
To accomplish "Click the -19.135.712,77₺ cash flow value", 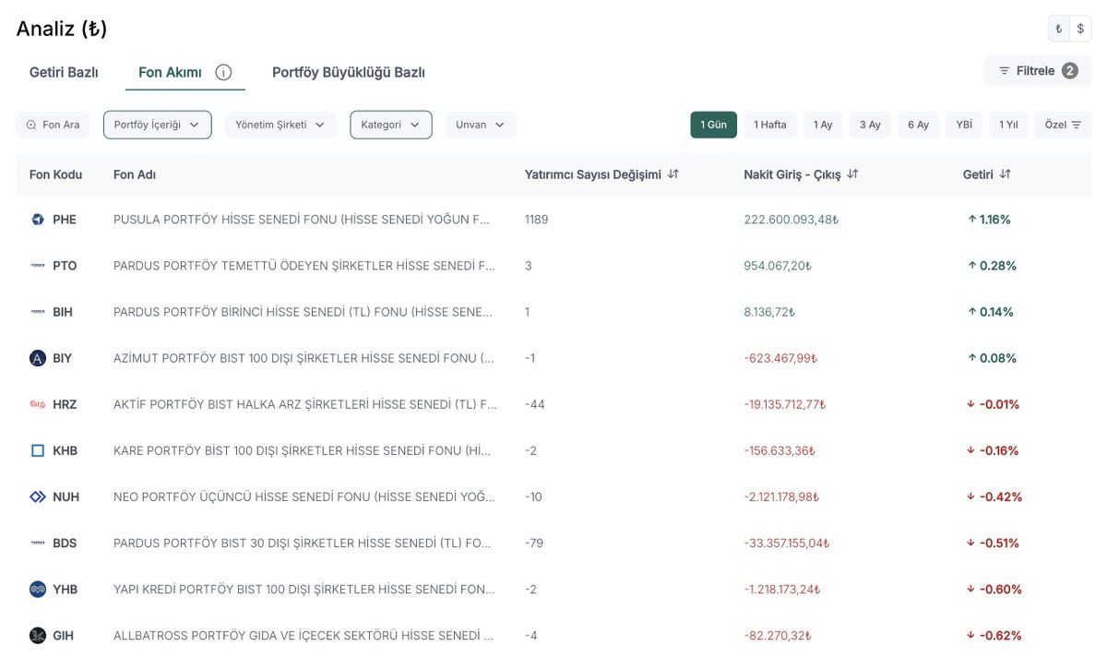I will coord(785,404).
